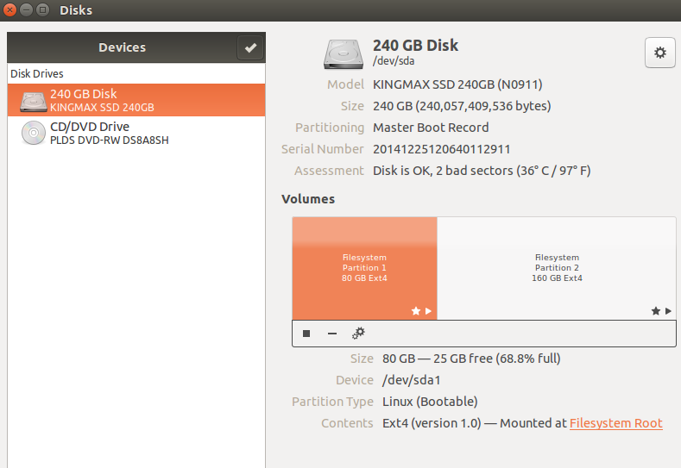Open the Filesystem Root mount link
The image size is (681, 468).
click(x=616, y=423)
